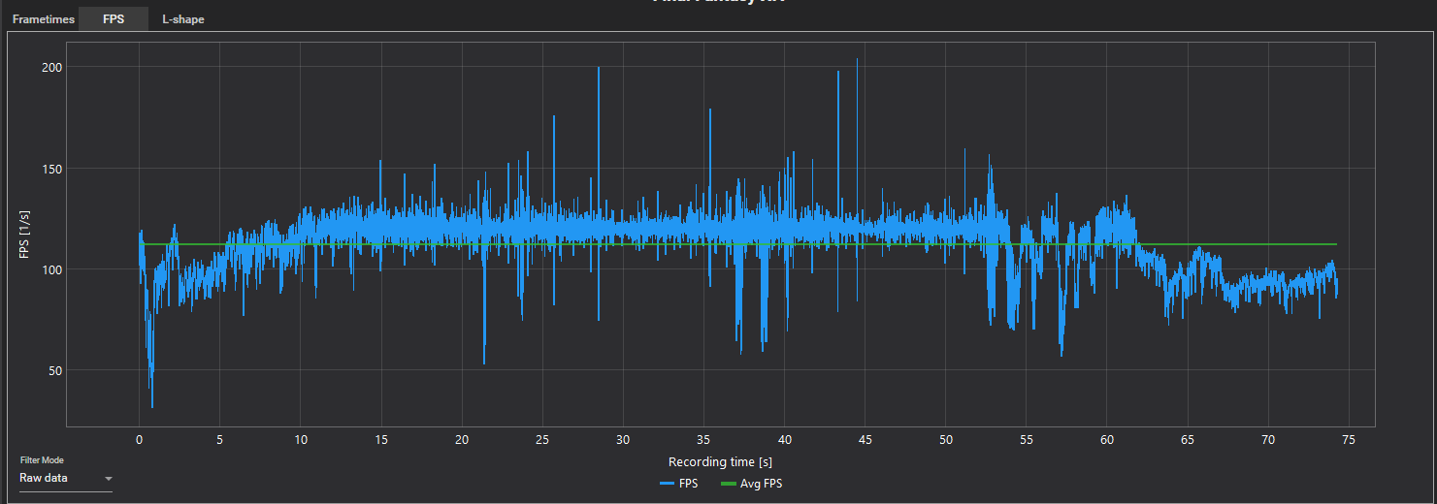Open the Filter Mode dropdown showing Raw data
Screen dimensions: 1437x504
[x=66, y=479]
